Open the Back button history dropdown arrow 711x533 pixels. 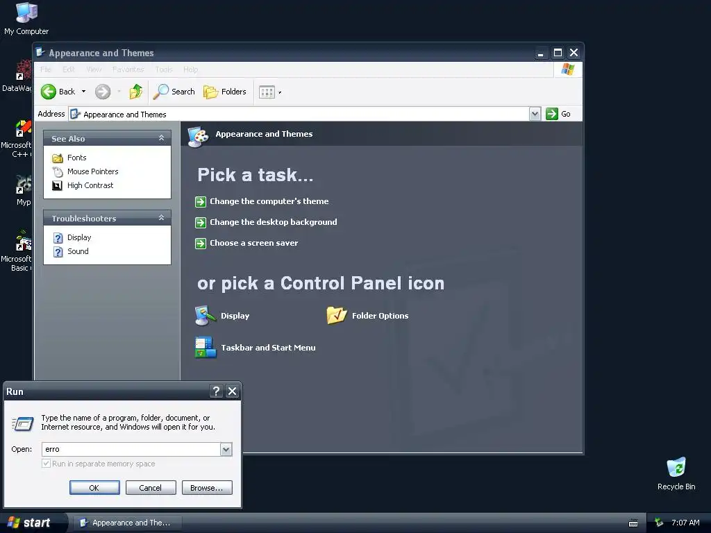[83, 92]
